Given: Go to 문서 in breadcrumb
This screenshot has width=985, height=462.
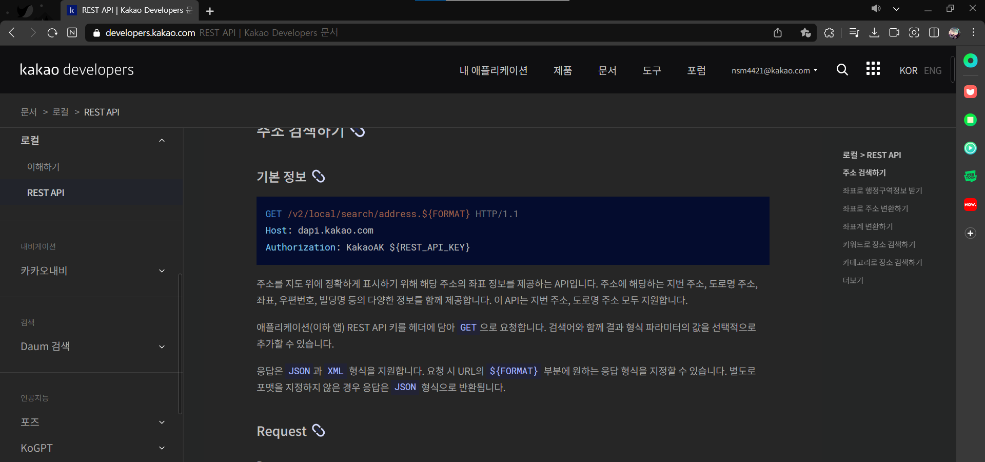Looking at the screenshot, I should tap(29, 112).
